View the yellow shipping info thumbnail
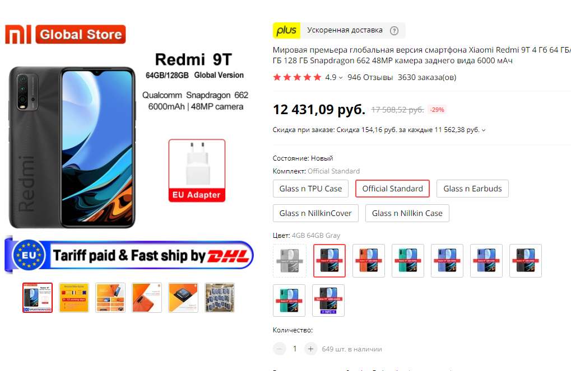 click(x=74, y=298)
